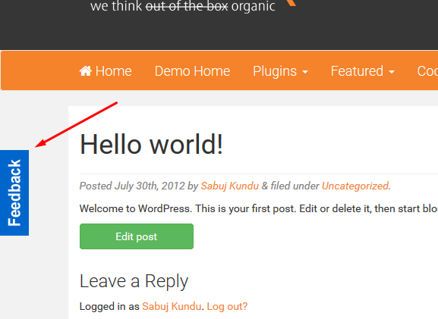Screen dimensions: 438x319
Task: Select the Posted July 30th, 2012 text
Action: coord(132,186)
